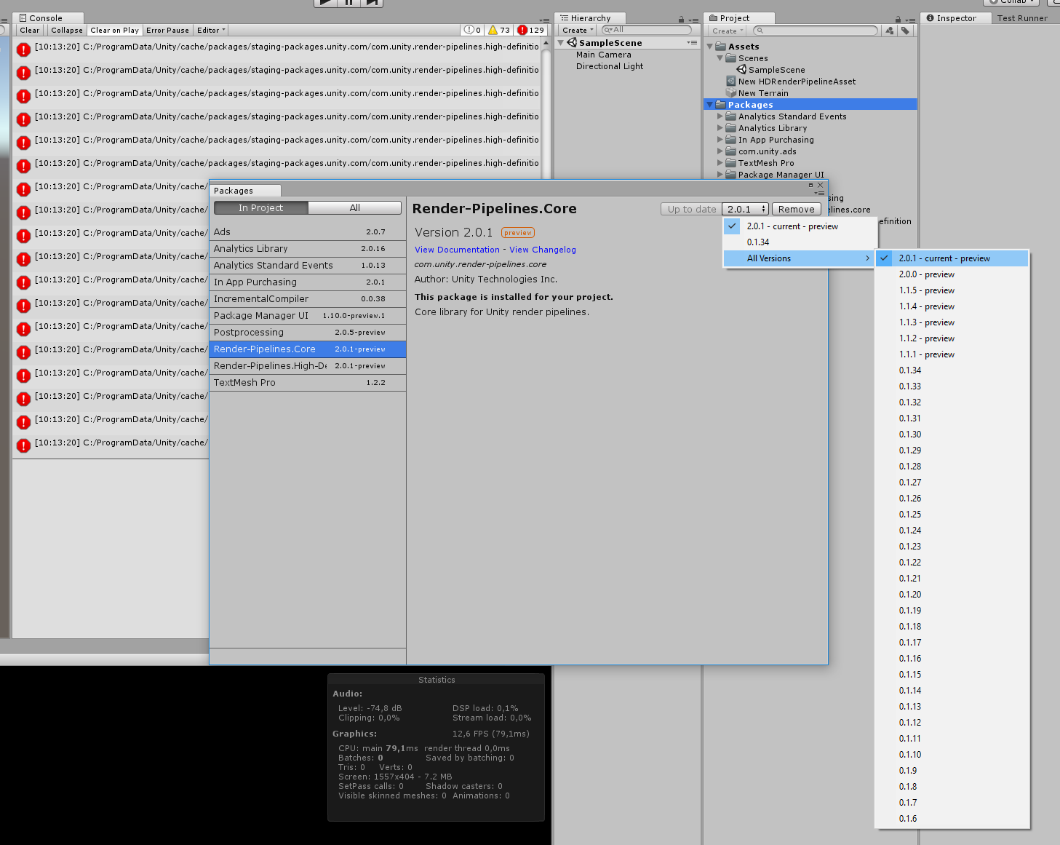The width and height of the screenshot is (1060, 845).
Task: Click the Hierarchy search field
Action: (x=646, y=30)
